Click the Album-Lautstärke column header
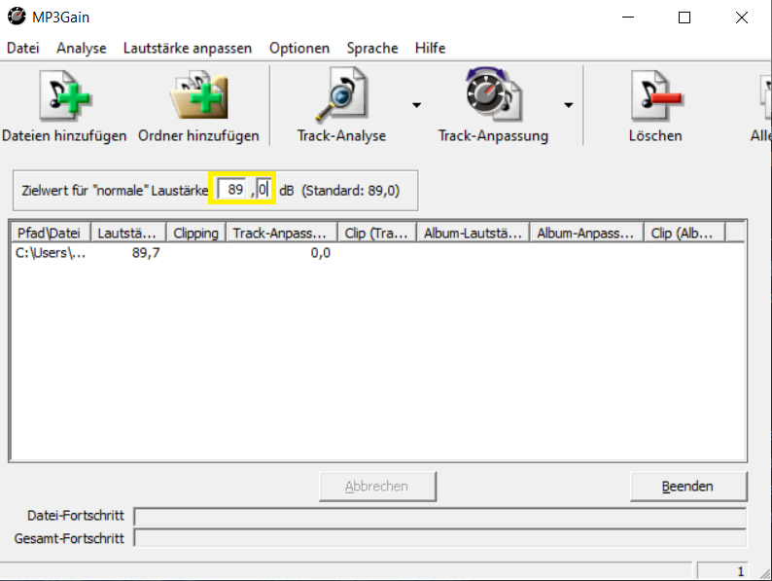 click(473, 233)
